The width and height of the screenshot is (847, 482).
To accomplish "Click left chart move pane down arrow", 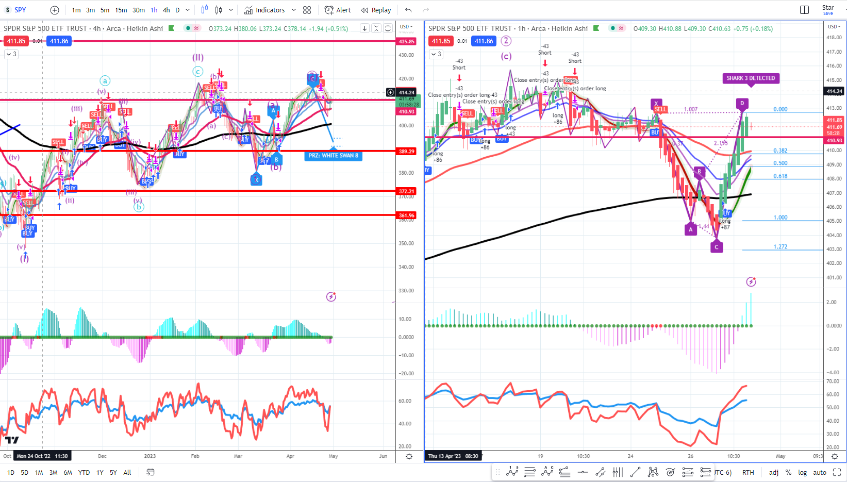I will click(364, 28).
